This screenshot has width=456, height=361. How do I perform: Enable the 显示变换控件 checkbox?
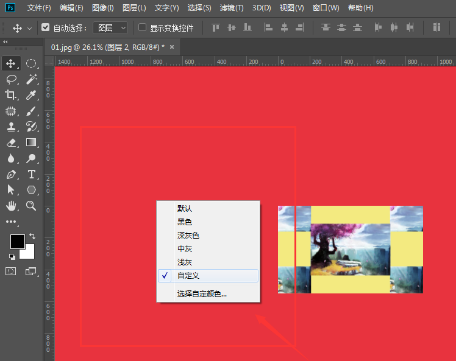pos(143,27)
